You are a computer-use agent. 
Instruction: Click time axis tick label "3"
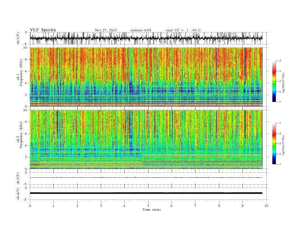coord(101,206)
